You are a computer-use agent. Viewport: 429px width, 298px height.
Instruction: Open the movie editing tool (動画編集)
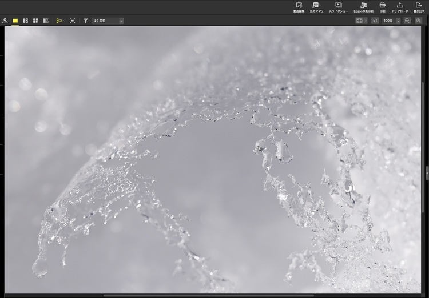299,6
